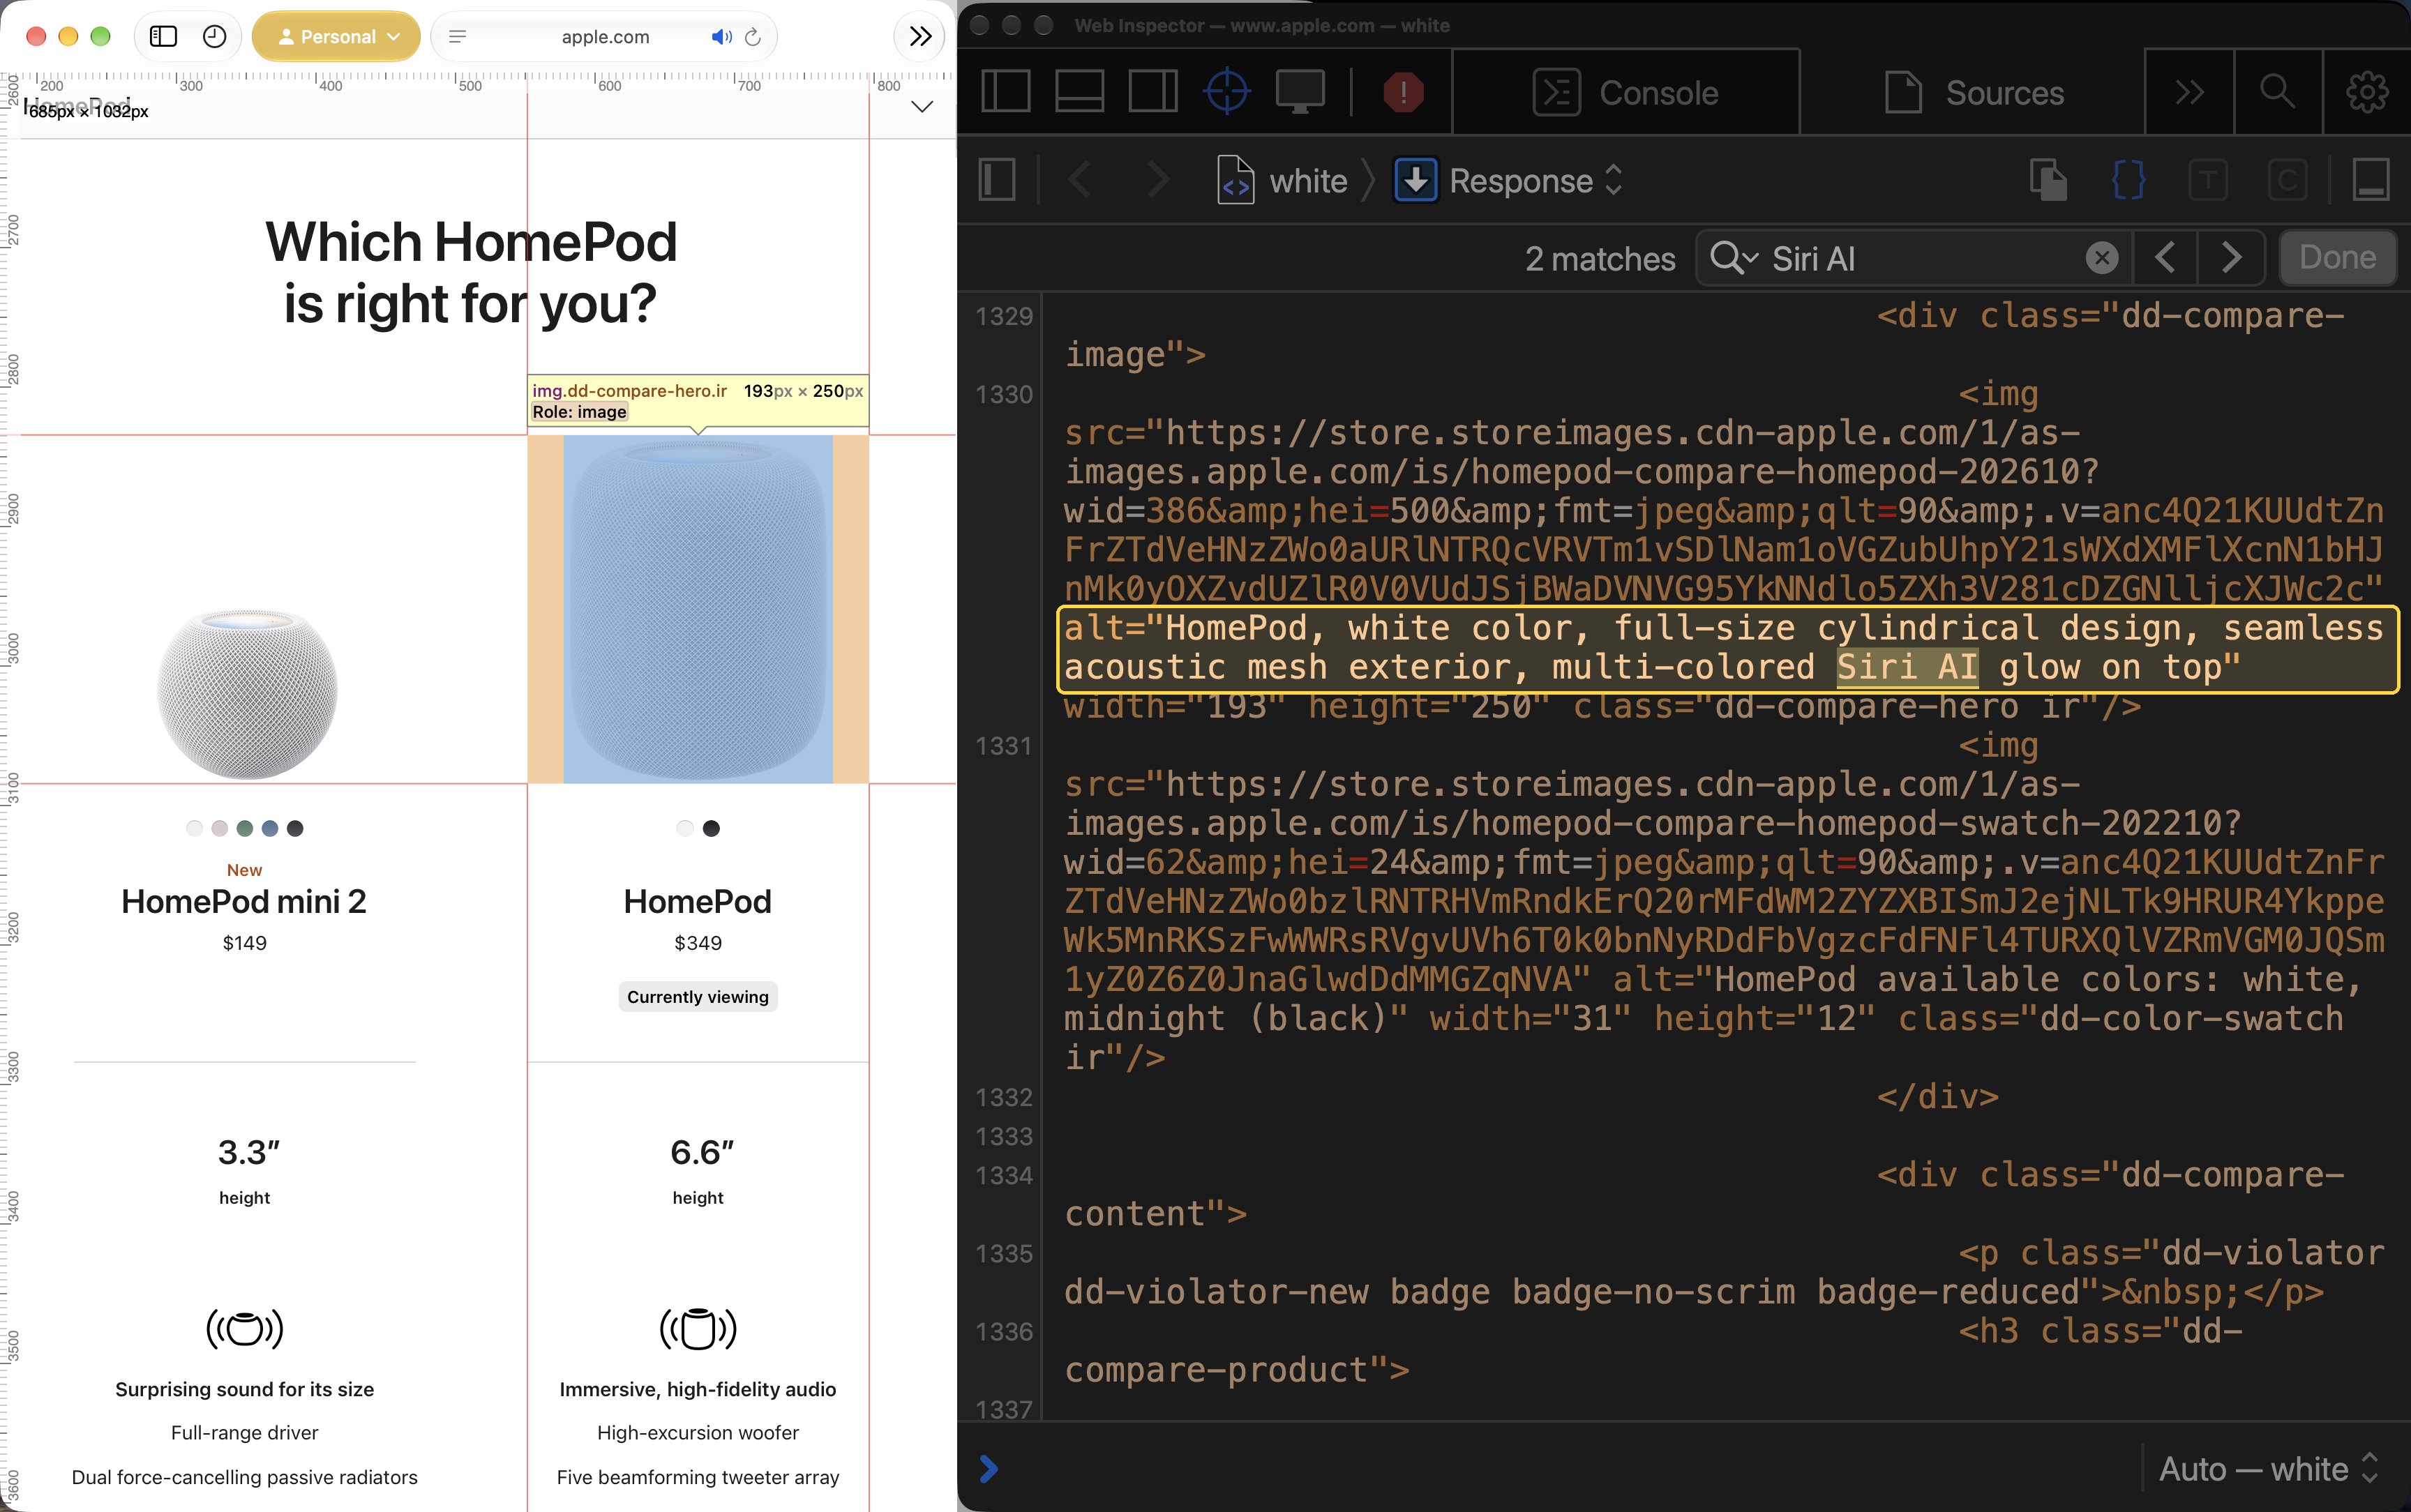The height and width of the screenshot is (1512, 2411).
Task: Toggle navigation sidebar in Sources
Action: 997,181
